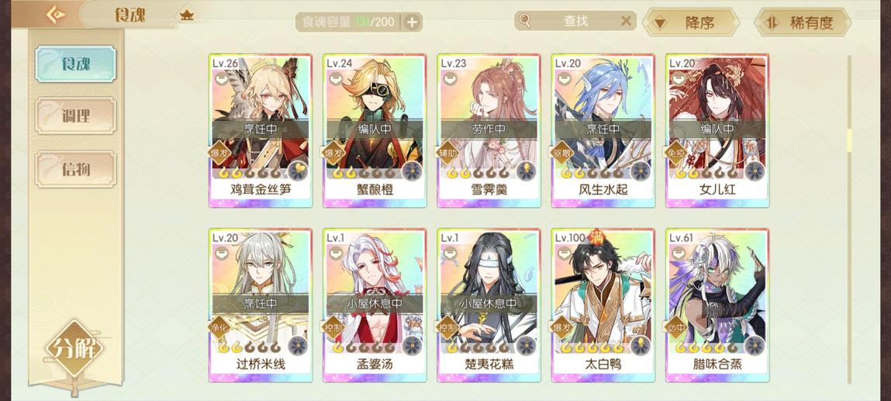Toggle the speech bubble marker on 腊味合蒸
Image resolution: width=891 pixels, height=401 pixels.
678,254
